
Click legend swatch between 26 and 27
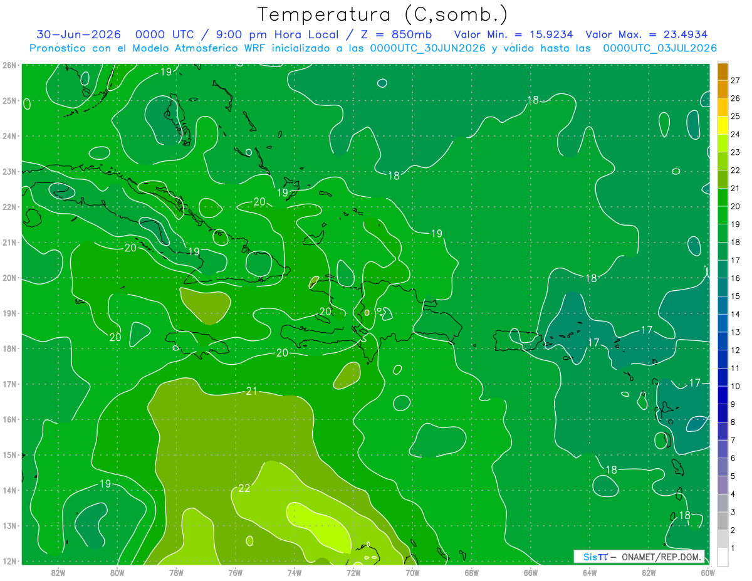723,89
